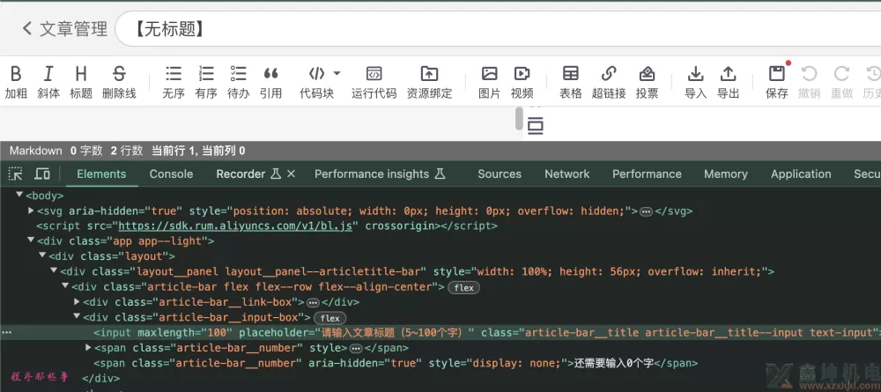
Task: Close the Recorder tab
Action: pyautogui.click(x=291, y=174)
